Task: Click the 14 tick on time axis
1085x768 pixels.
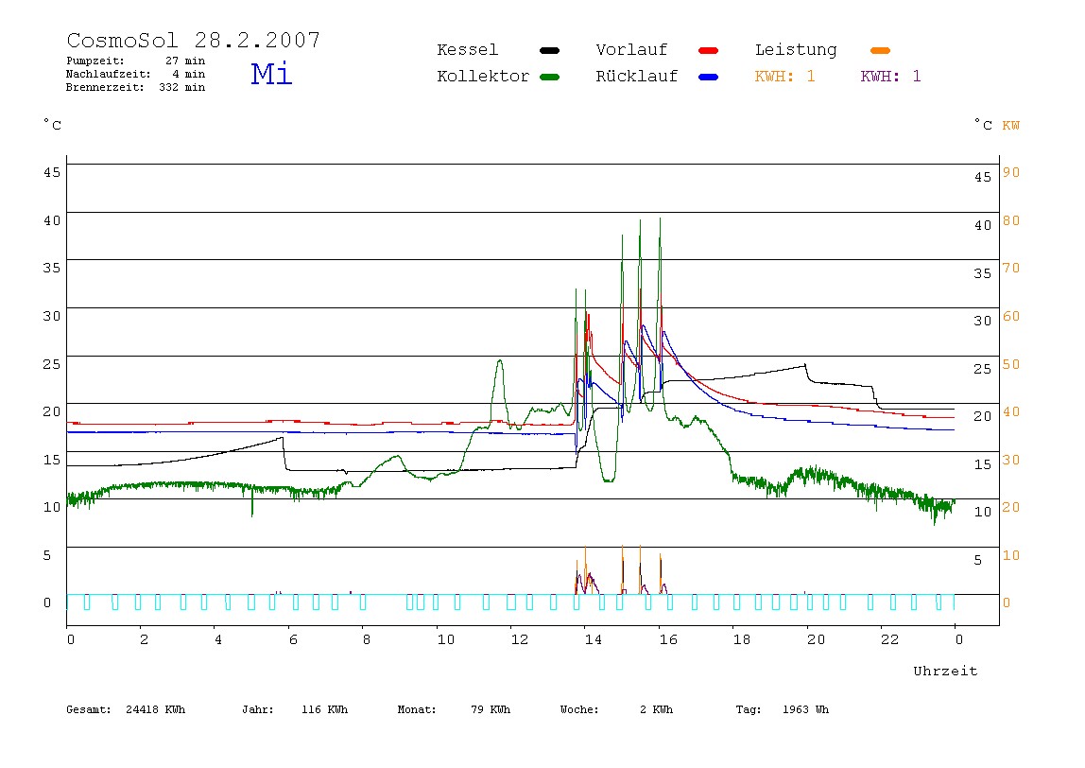Action: tap(594, 640)
